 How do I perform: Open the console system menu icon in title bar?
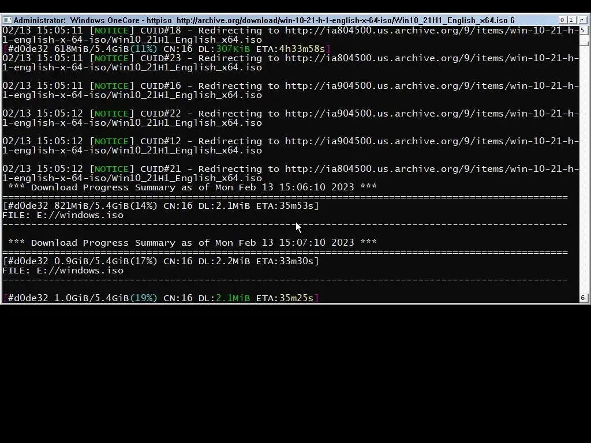[7, 20]
